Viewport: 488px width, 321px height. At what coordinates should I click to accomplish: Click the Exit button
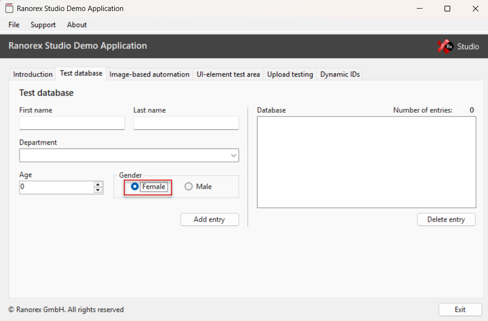point(460,310)
